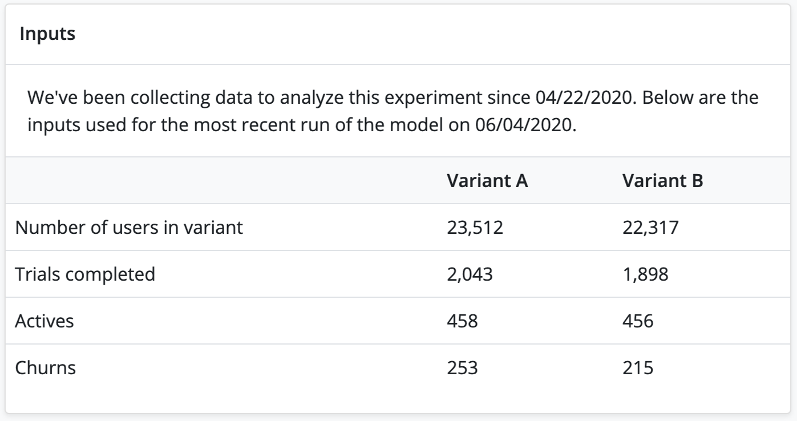Select Variant A churns value 253
797x421 pixels.
462,368
